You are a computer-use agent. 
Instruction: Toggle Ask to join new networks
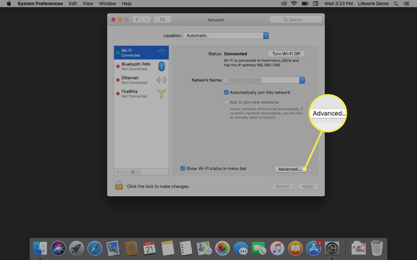(x=226, y=102)
